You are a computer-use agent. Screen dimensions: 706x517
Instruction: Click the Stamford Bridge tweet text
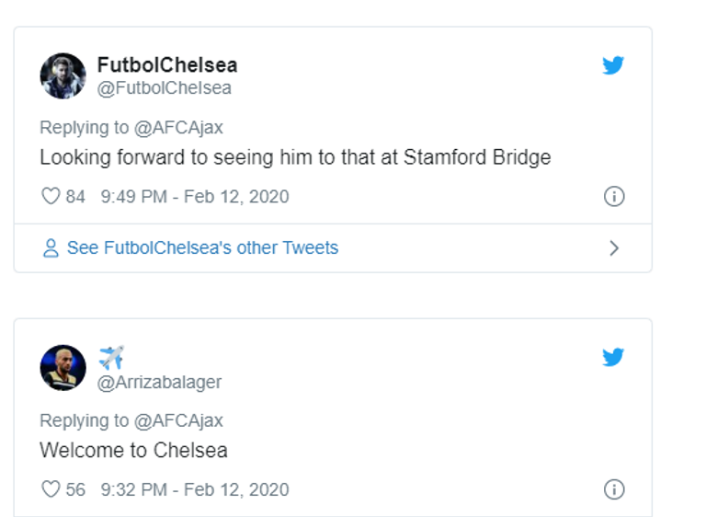click(295, 157)
